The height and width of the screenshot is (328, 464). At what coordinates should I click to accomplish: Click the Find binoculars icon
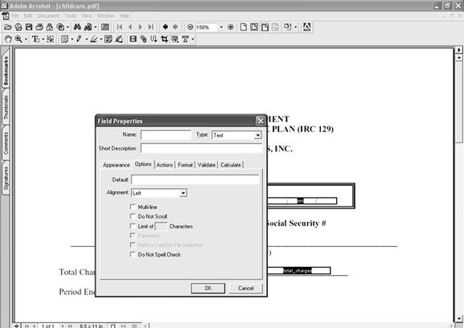[77, 27]
